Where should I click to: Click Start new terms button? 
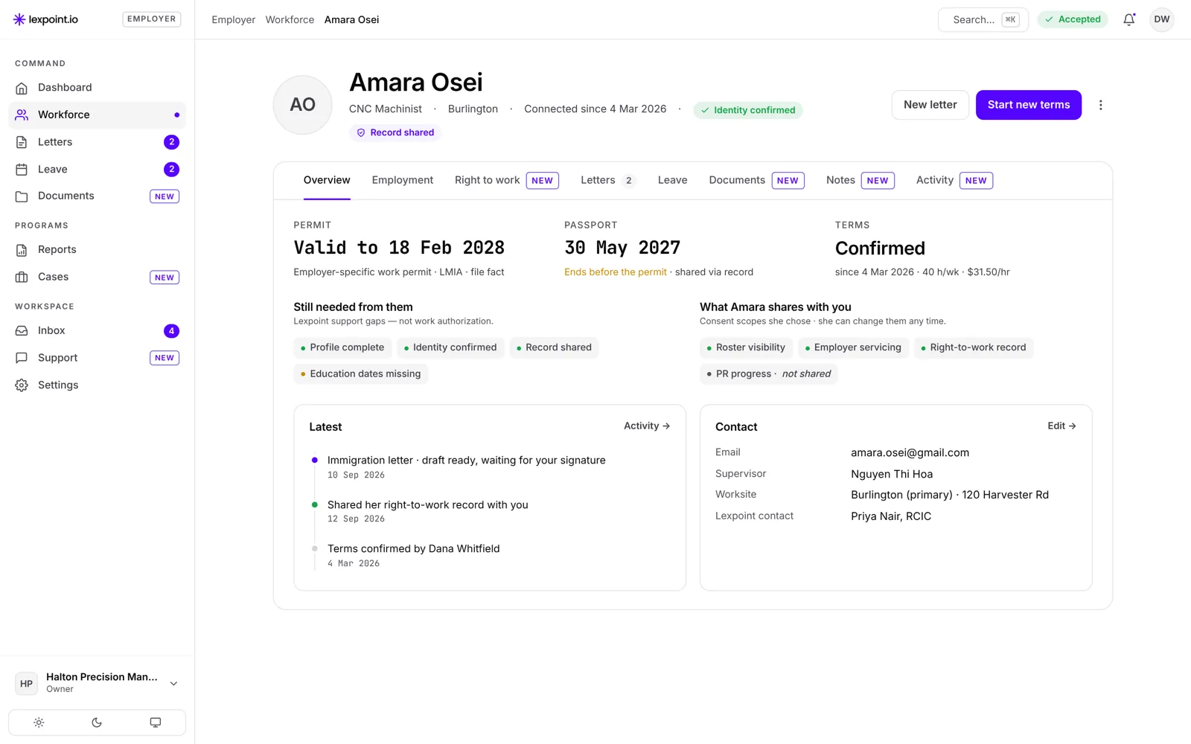click(1028, 105)
